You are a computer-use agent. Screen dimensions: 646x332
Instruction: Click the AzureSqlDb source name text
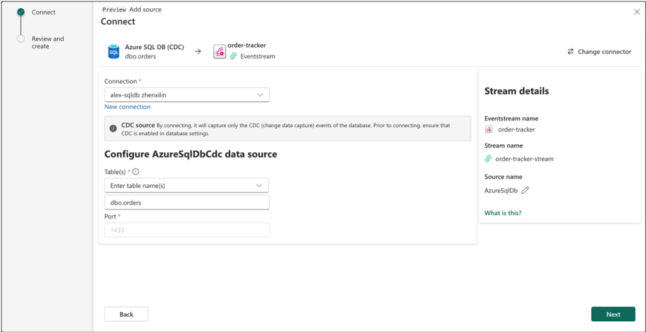pyautogui.click(x=501, y=190)
